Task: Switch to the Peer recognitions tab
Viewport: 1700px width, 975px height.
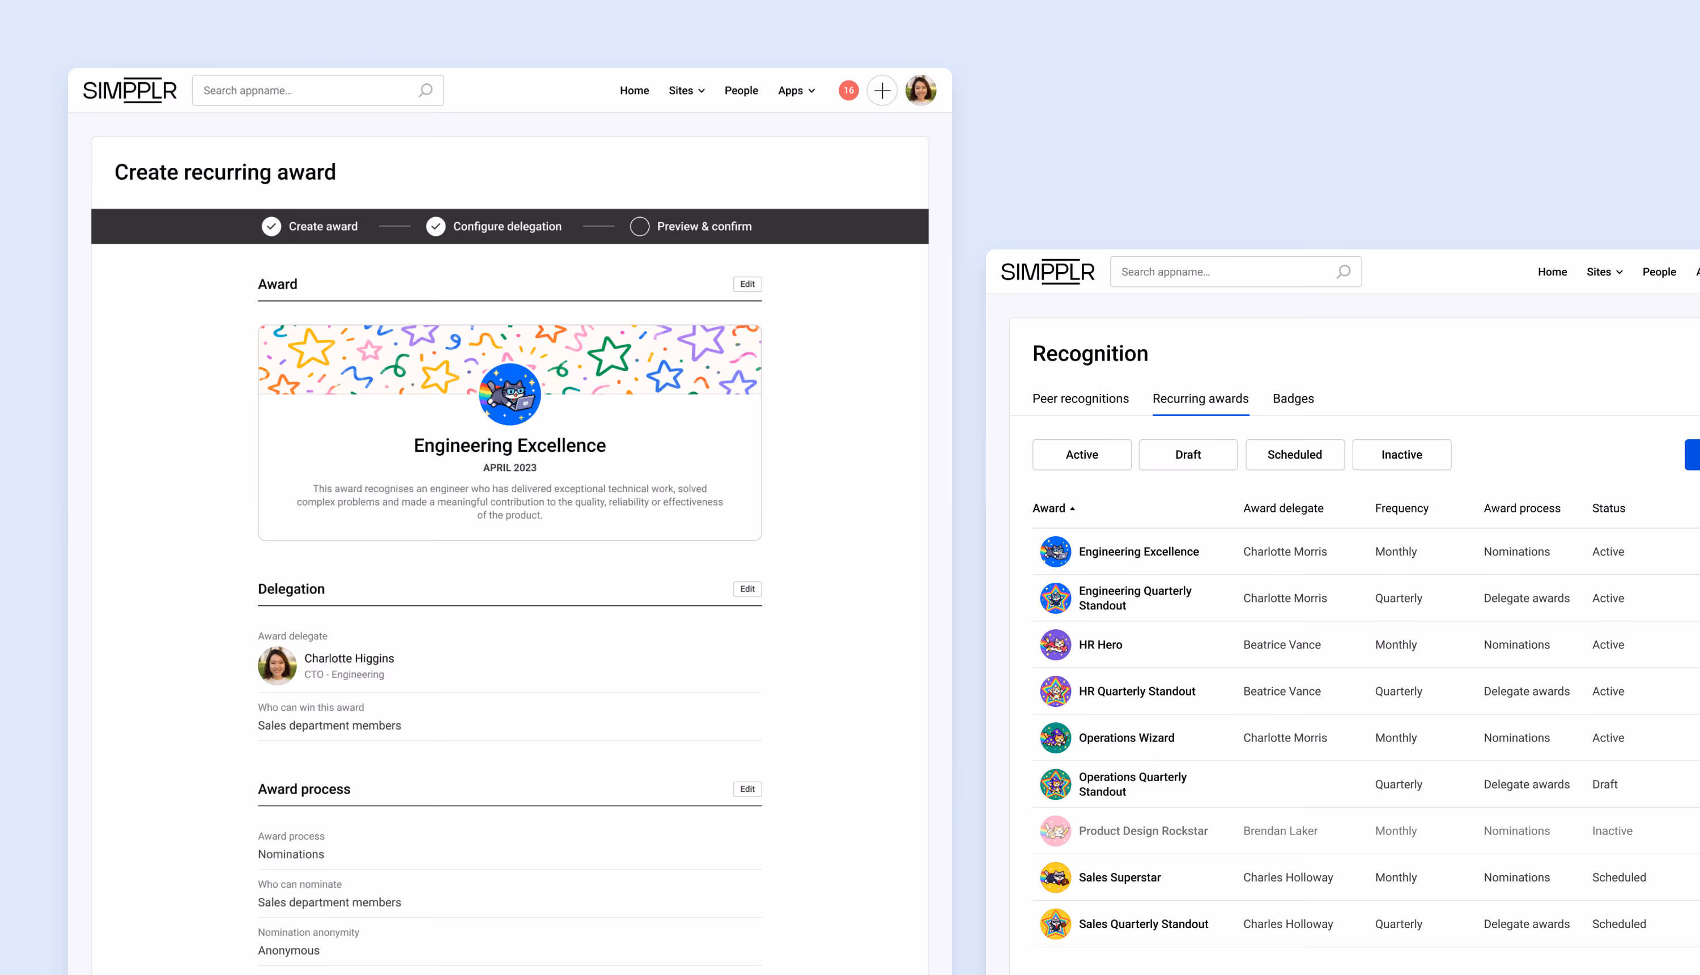Action: click(x=1080, y=399)
